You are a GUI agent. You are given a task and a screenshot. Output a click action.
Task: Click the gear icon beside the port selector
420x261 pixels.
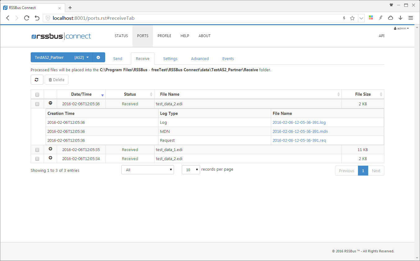tap(99, 57)
